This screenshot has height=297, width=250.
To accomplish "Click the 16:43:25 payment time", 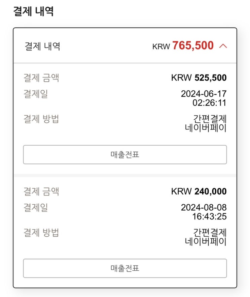I will 209,216.
